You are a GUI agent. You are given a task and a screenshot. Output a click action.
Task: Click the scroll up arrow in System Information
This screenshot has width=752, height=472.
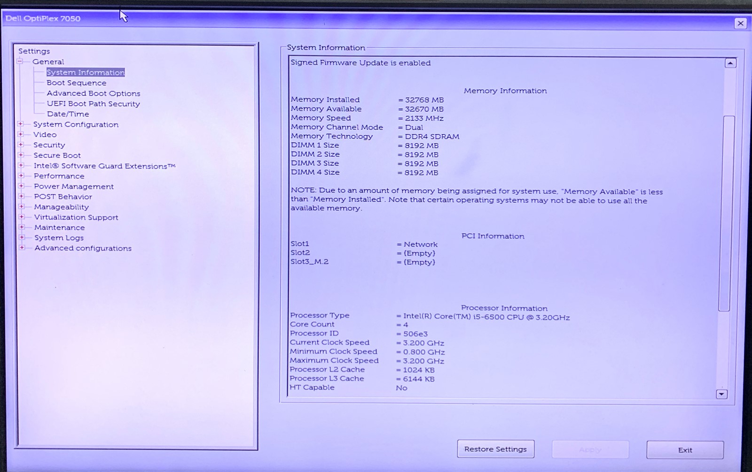(x=730, y=63)
